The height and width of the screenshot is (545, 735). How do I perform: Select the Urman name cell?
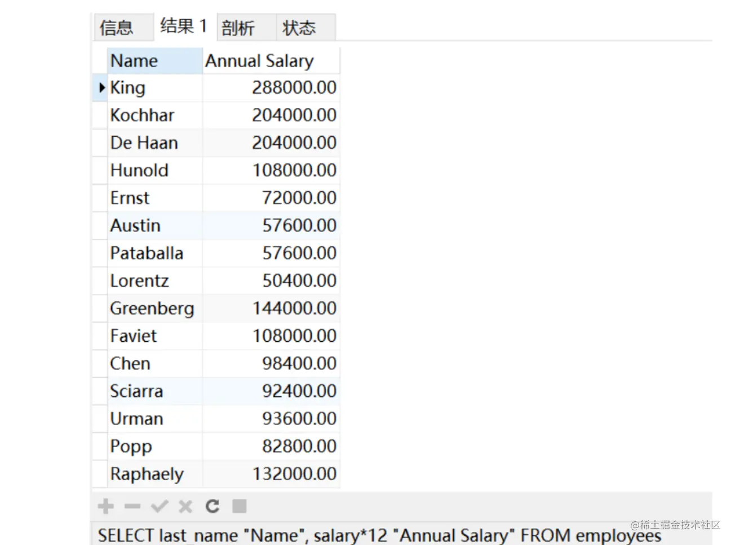(155, 419)
